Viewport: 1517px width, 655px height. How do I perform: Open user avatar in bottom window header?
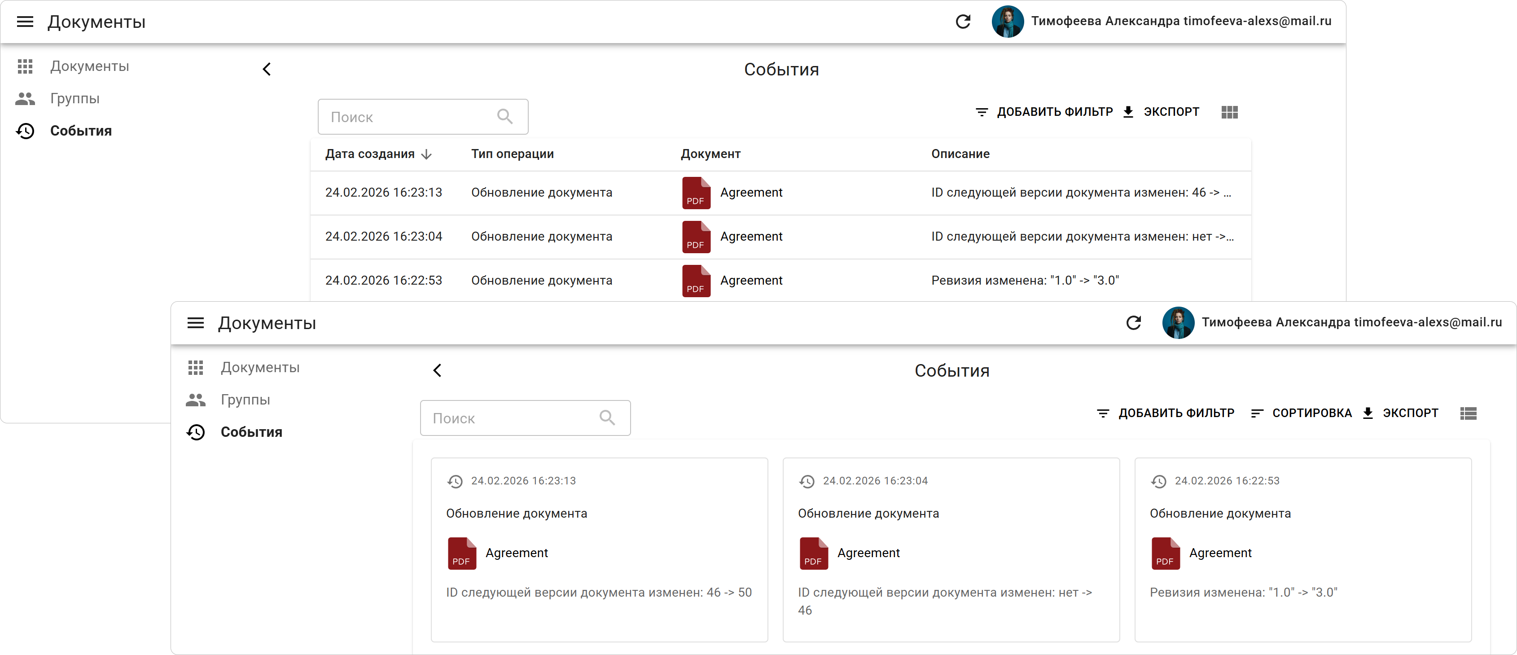point(1178,323)
